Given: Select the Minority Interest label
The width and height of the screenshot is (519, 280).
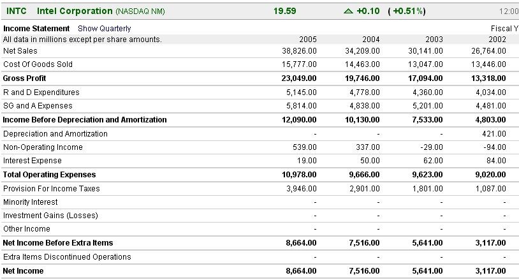Looking at the screenshot, I should [31, 202].
